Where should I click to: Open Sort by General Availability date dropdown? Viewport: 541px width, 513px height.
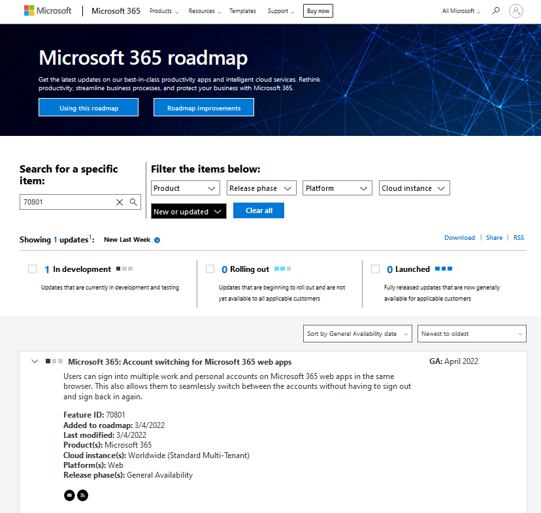(x=357, y=333)
